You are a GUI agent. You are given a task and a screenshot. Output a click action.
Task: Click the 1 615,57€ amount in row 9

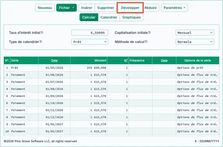89,124
